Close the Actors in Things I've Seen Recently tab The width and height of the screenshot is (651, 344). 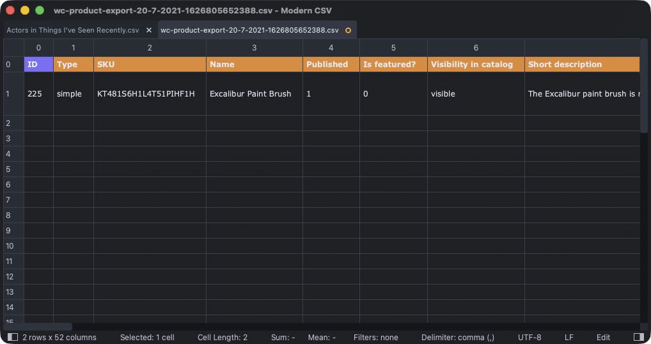[149, 30]
